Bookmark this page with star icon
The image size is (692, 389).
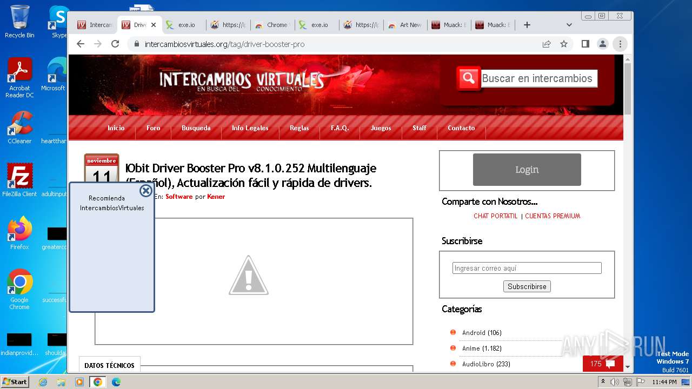(564, 44)
